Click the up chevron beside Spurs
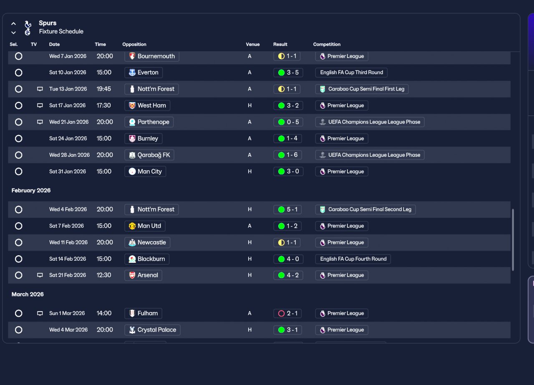The image size is (534, 385). coord(13,24)
